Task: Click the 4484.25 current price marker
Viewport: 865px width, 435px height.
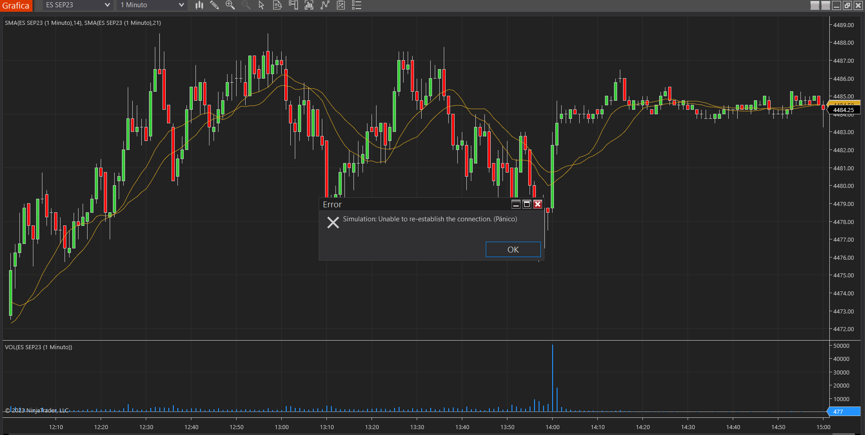Action: pos(843,110)
